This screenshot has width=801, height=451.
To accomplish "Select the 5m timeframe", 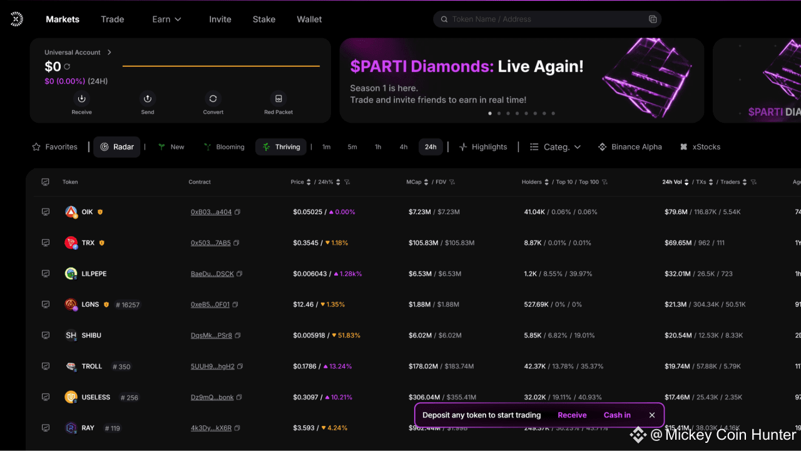I will [352, 147].
